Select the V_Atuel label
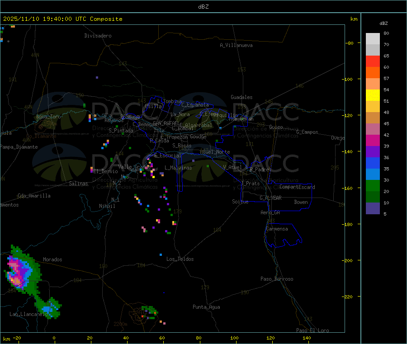407x344 pixels. pos(232,167)
